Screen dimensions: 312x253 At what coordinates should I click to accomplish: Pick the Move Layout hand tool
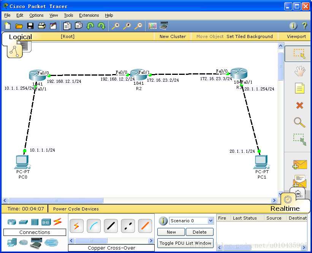(300, 71)
